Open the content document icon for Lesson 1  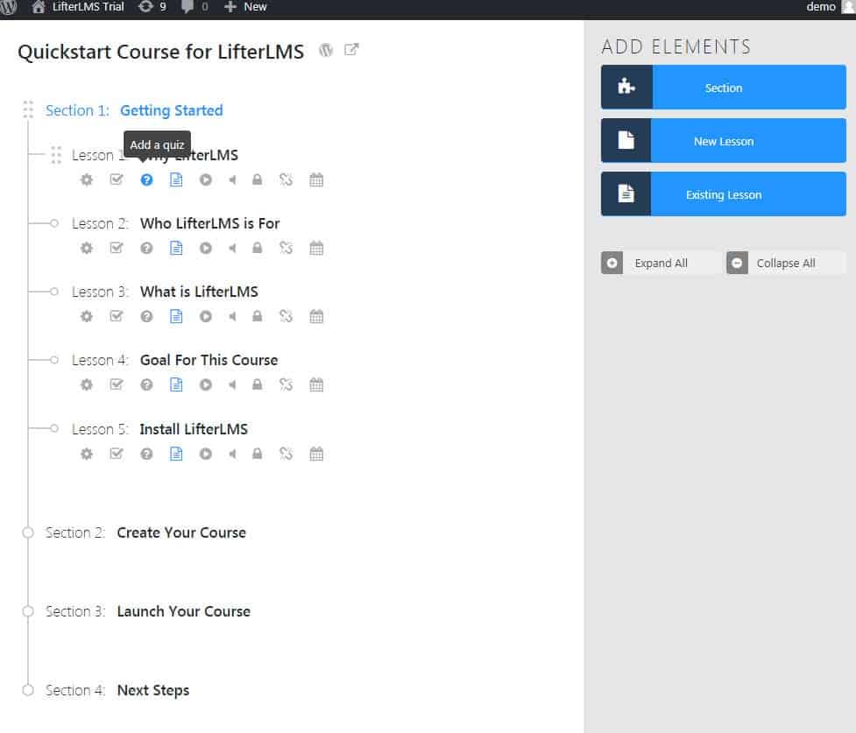tap(176, 180)
